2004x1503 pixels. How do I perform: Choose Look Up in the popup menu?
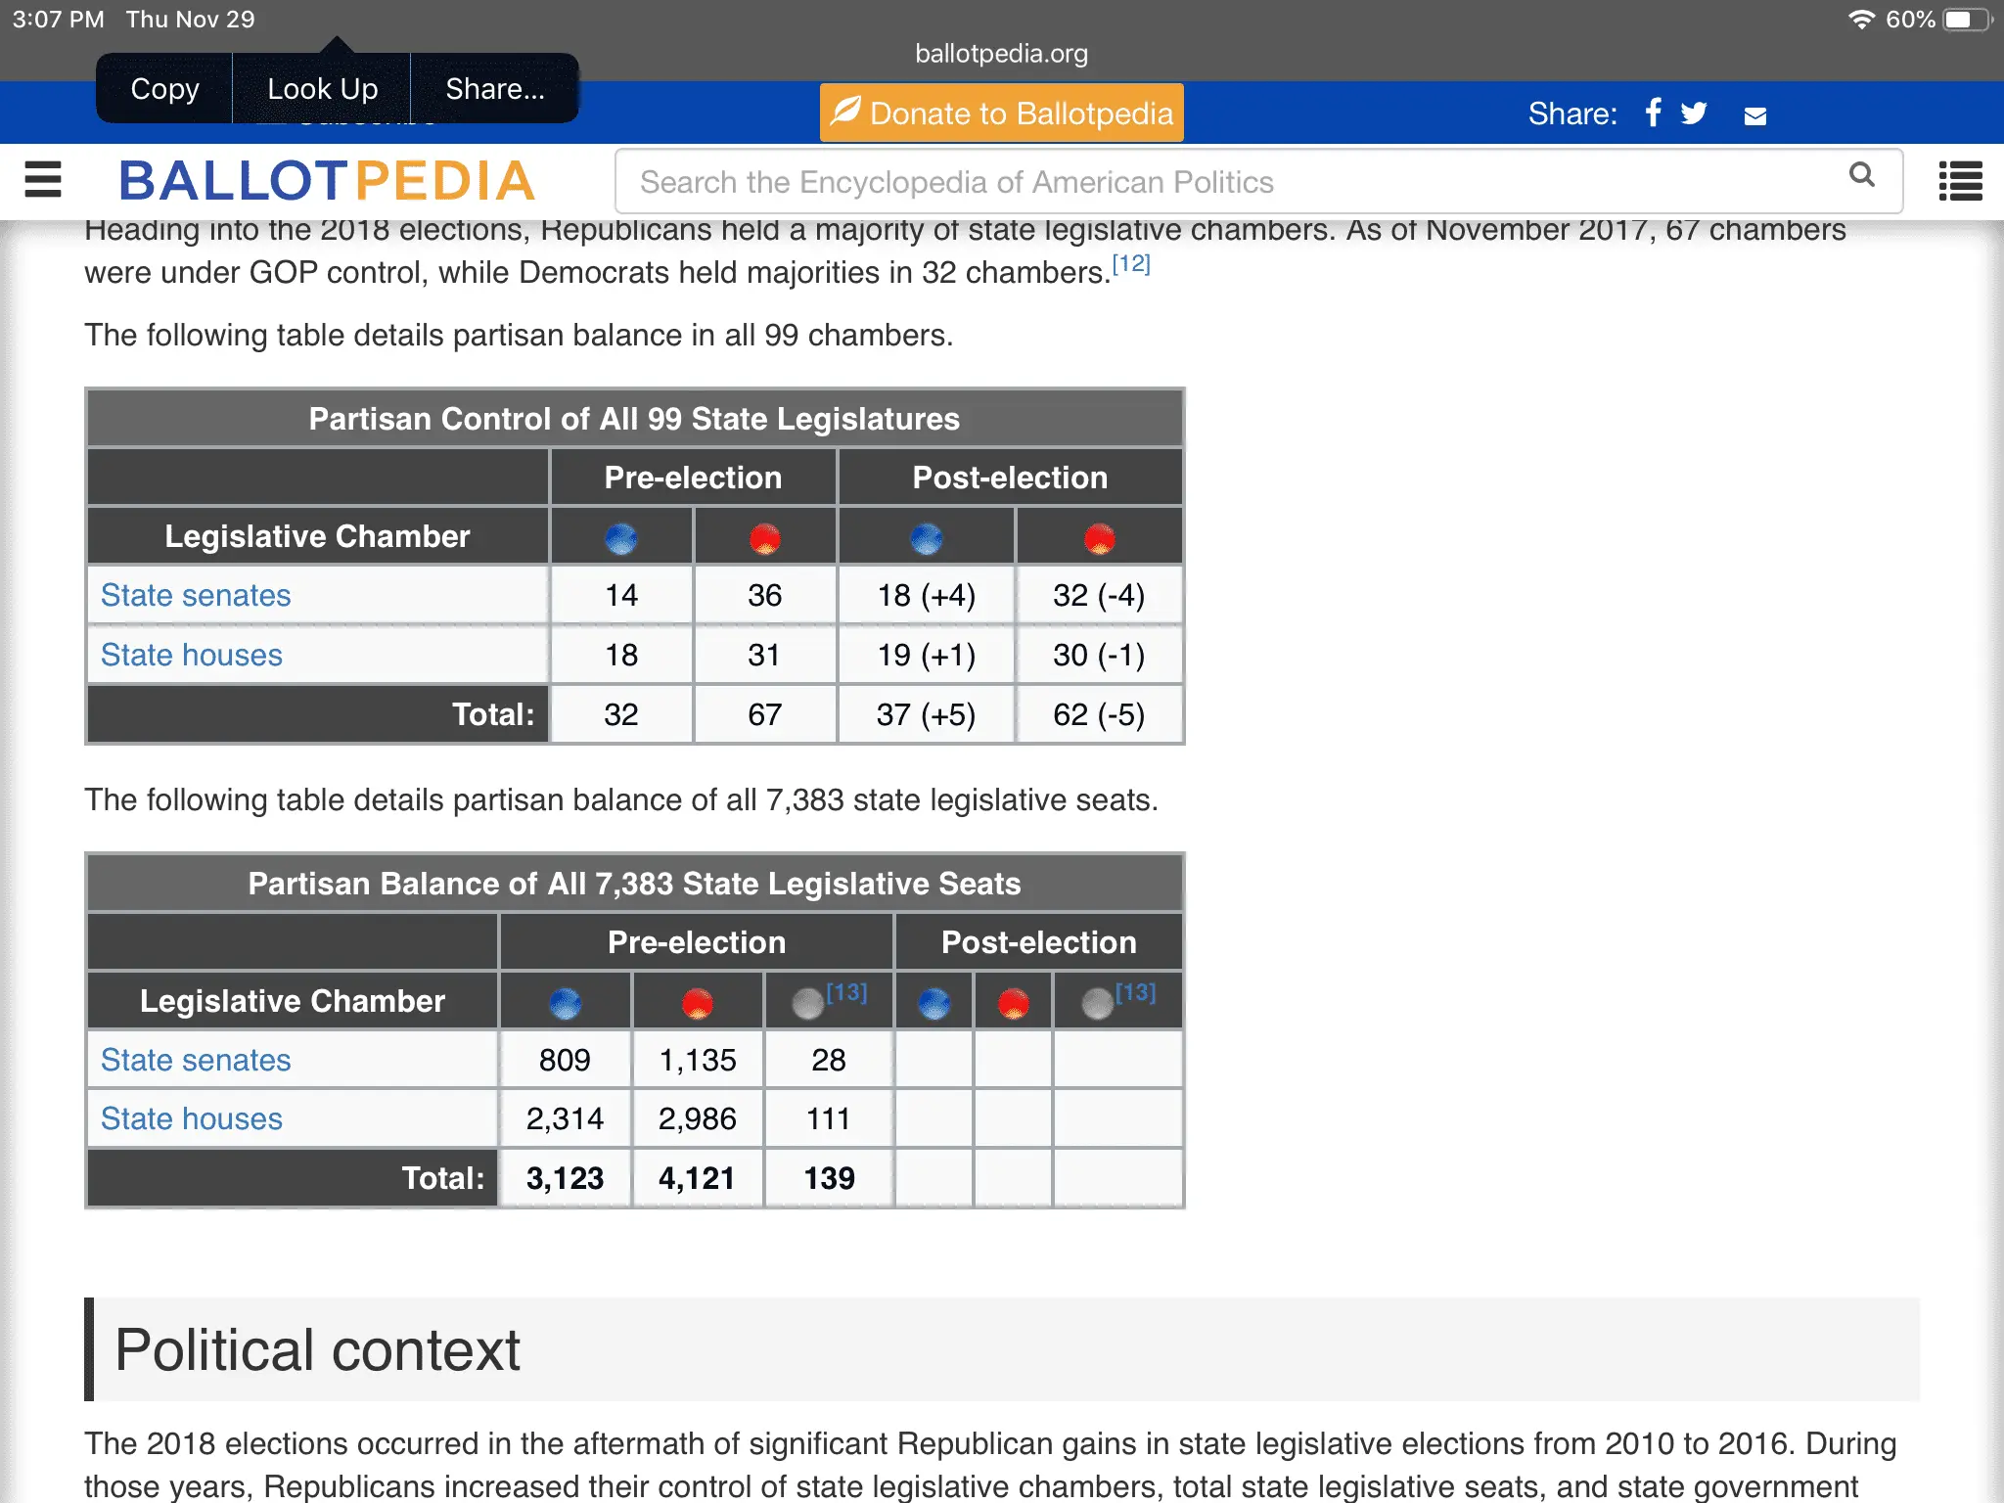point(322,89)
